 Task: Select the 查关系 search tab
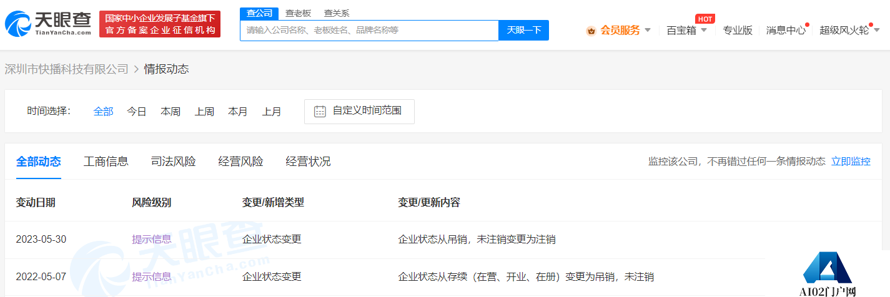pos(337,13)
